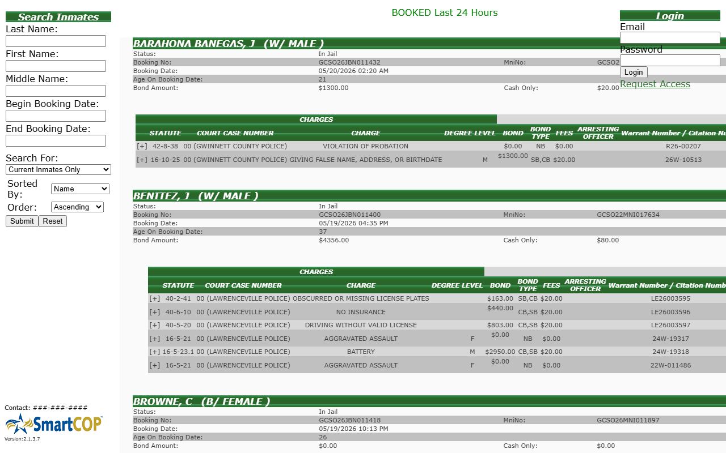Focus the Email login field
The image size is (726, 453).
click(670, 38)
